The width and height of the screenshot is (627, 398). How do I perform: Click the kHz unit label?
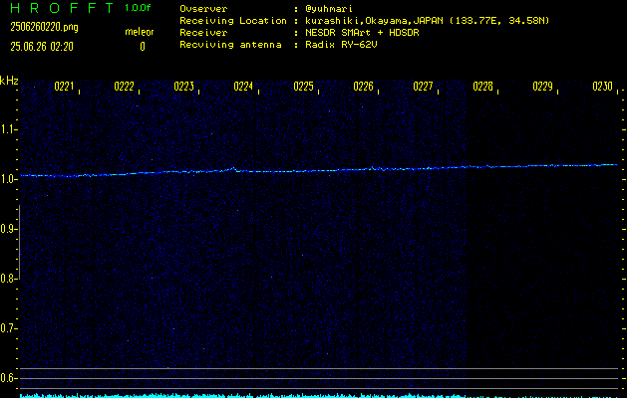[x=9, y=81]
